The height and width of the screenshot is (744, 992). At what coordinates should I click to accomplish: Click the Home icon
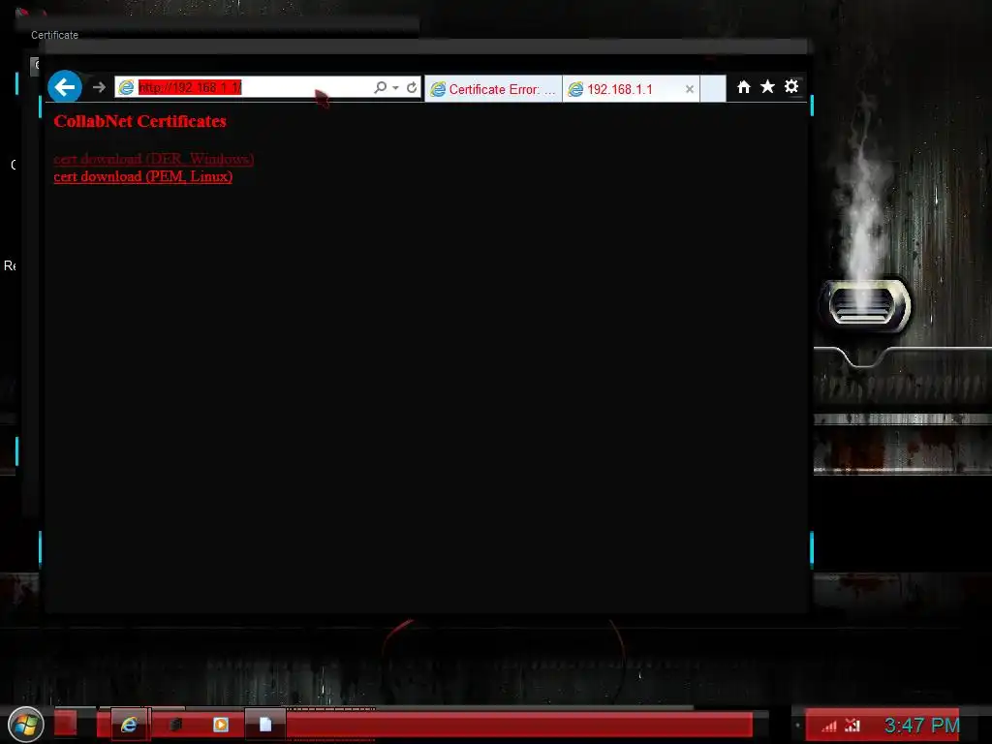click(744, 86)
